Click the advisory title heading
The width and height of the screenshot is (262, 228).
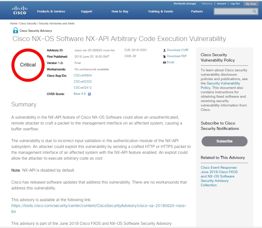119,39
